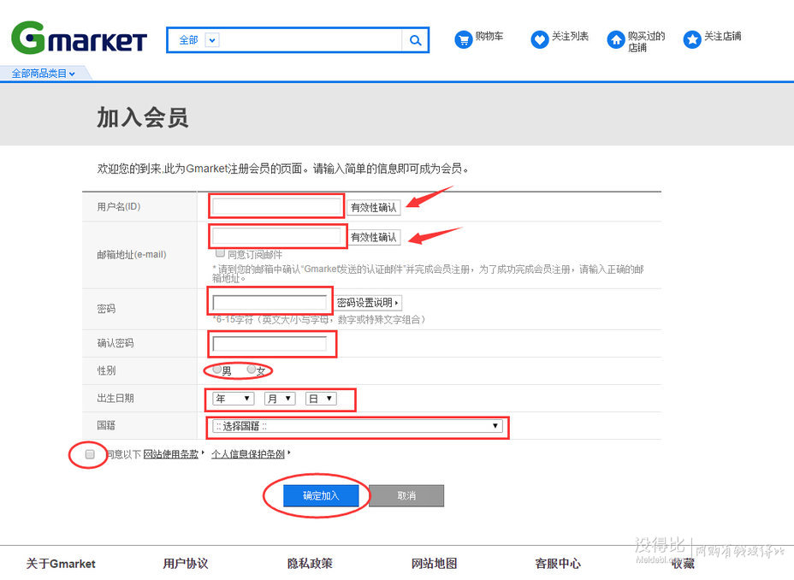Image resolution: width=794 pixels, height=580 pixels.
Task: Open the 日 birth day dropdown
Action: tap(321, 399)
